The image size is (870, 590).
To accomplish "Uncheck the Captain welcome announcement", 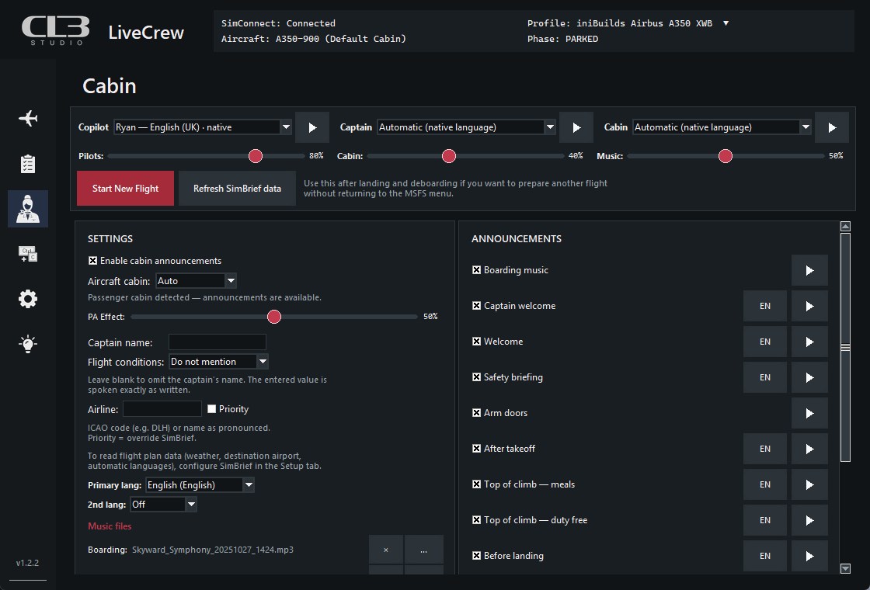I will [476, 306].
